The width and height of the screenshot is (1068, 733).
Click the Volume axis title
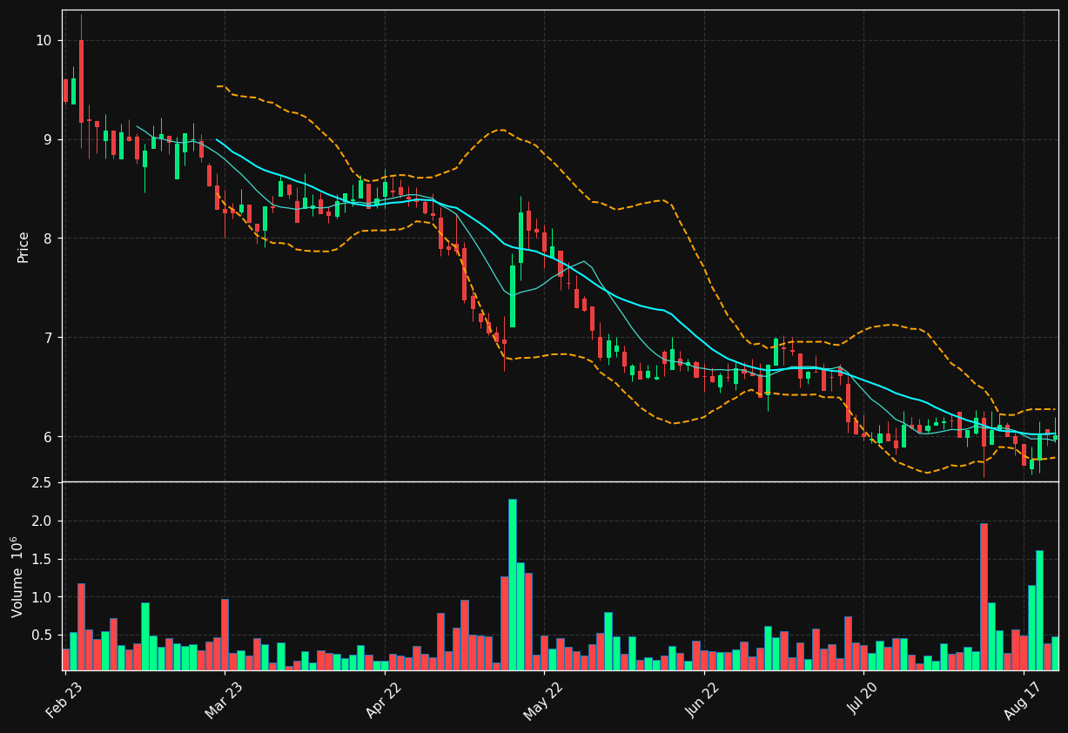[18, 576]
